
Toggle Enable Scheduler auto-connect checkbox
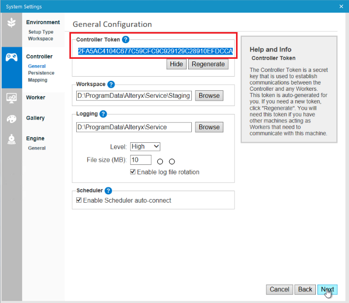tap(79, 200)
